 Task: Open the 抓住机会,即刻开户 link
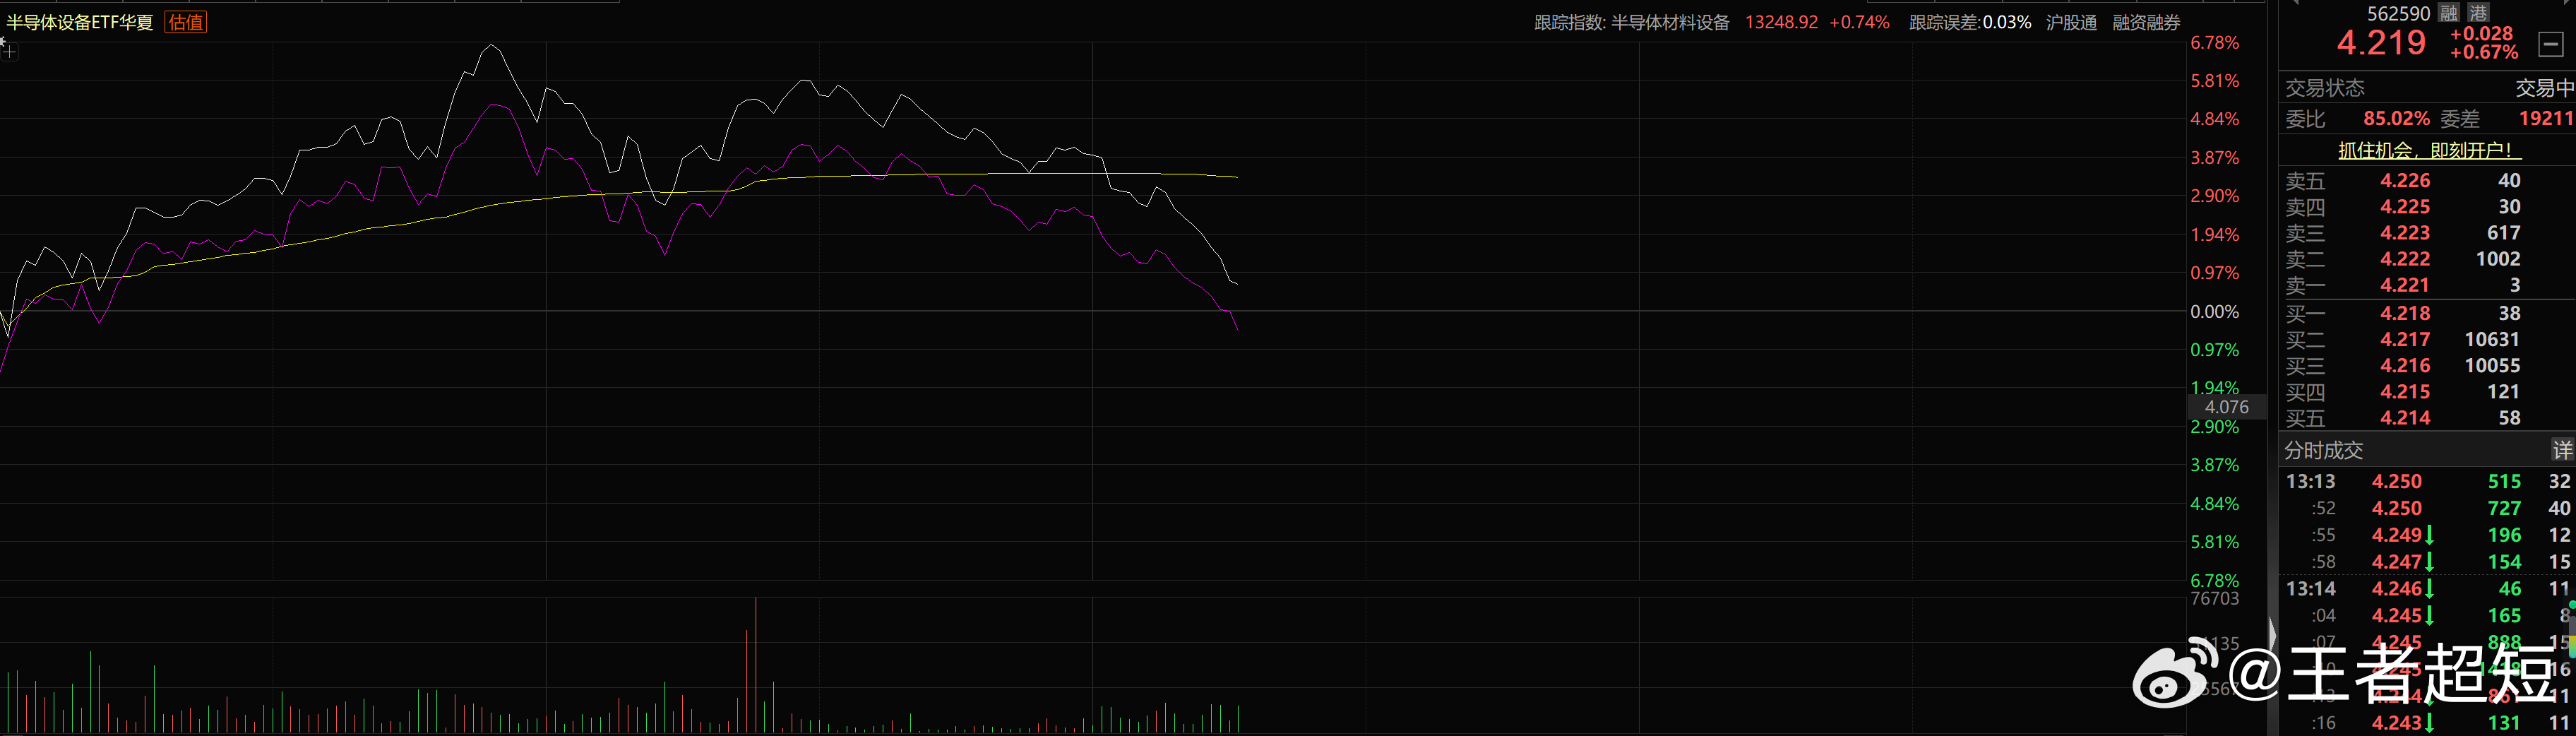point(2429,150)
